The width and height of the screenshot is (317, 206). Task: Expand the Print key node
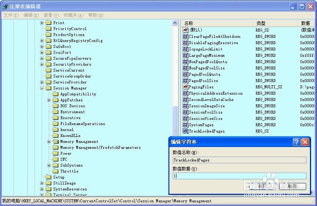point(42,23)
